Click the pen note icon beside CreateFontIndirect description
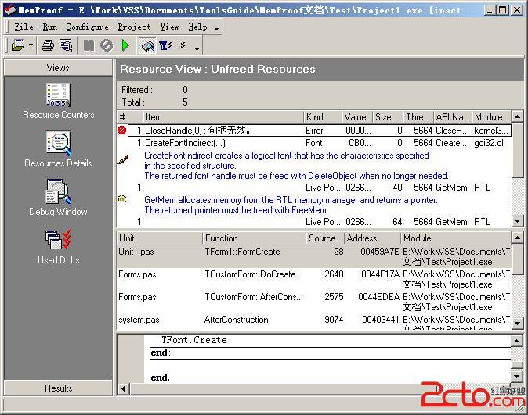 point(122,159)
